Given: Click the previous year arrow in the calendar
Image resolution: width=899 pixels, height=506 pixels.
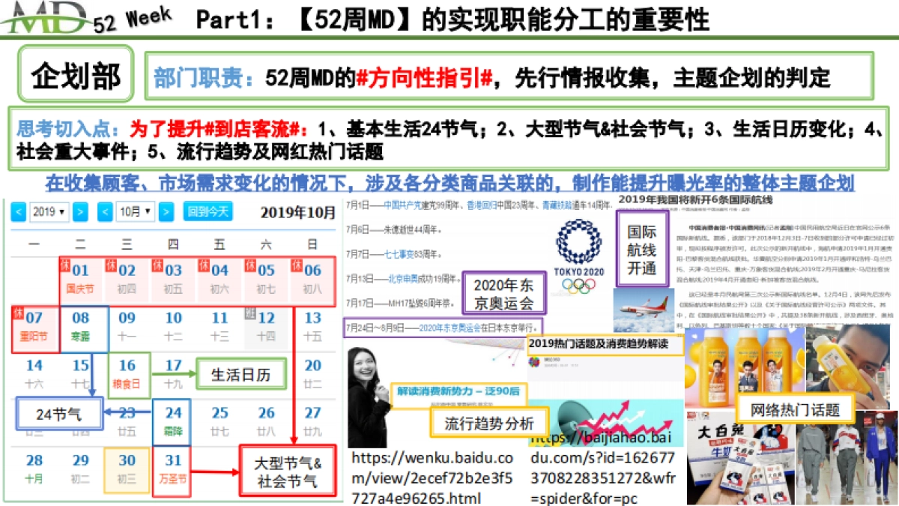Looking at the screenshot, I should click(x=18, y=211).
